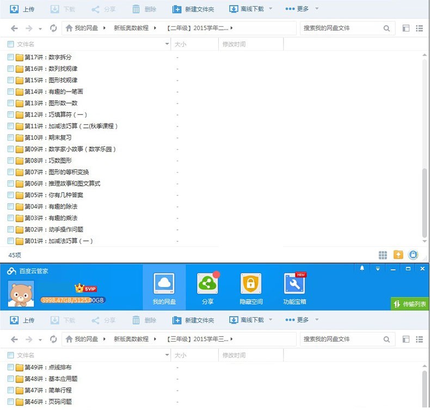Go to 新版奥数教程 in the upper breadcrumb
This screenshot has height=420, width=430.
131,28
